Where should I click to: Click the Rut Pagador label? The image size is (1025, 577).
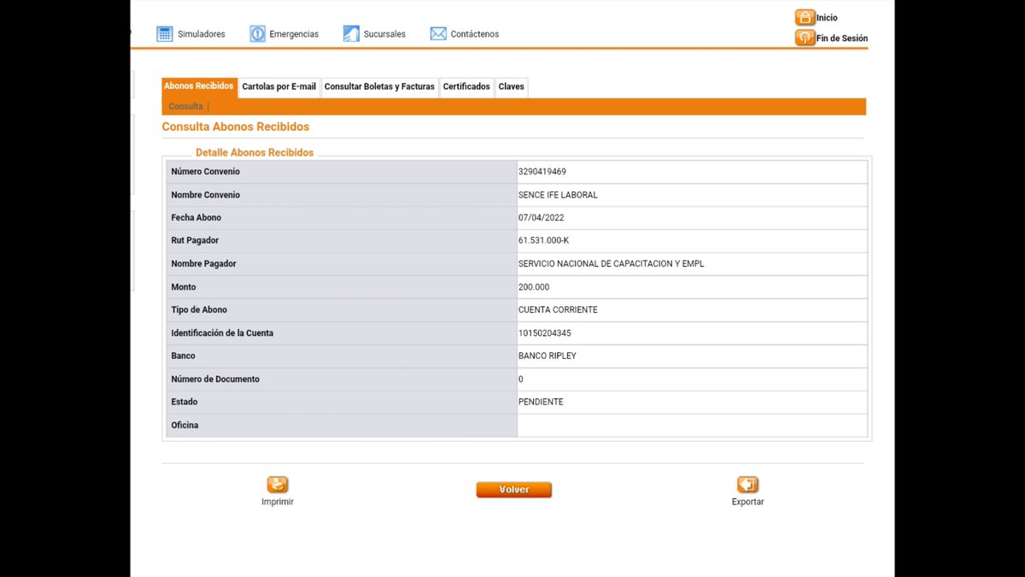(195, 241)
